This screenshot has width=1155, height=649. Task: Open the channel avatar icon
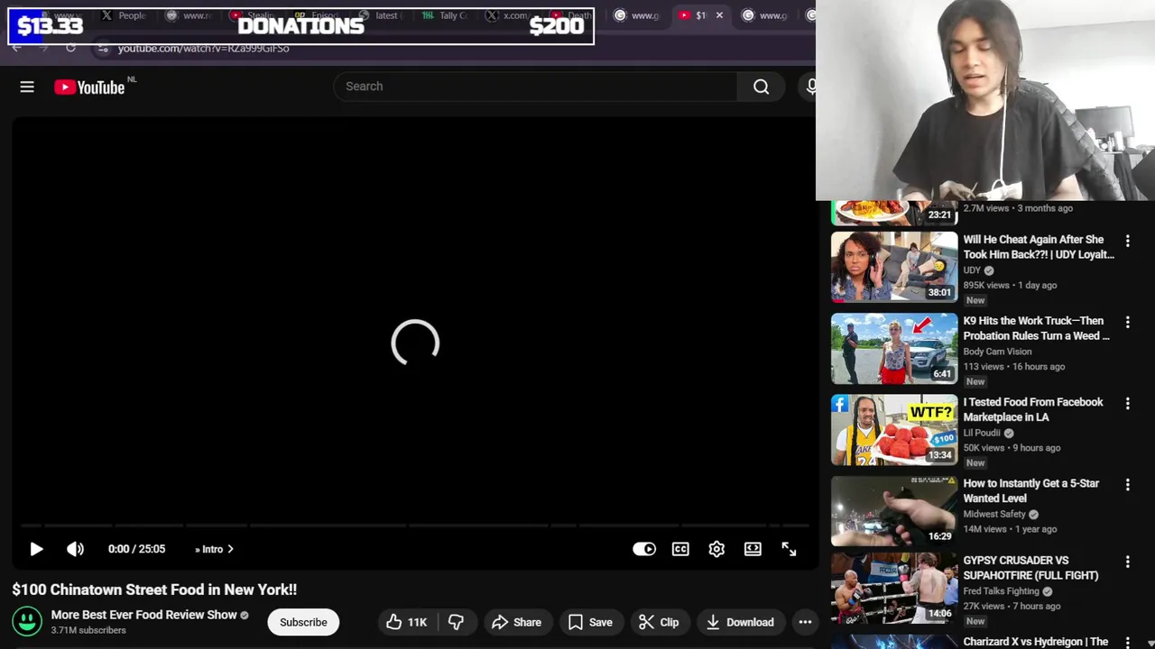click(27, 621)
